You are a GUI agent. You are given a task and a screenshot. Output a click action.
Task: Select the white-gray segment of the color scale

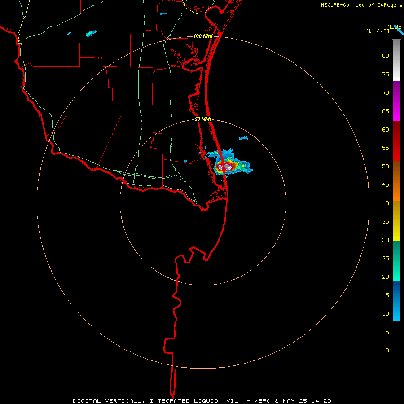pos(396,60)
